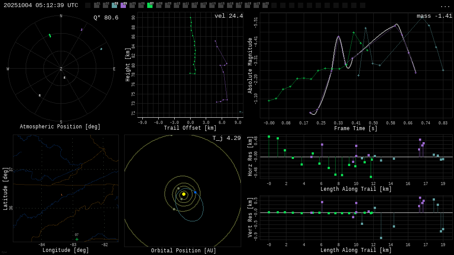Toggle station 07 green box
This screenshot has height=255, width=454.
[x=150, y=5]
